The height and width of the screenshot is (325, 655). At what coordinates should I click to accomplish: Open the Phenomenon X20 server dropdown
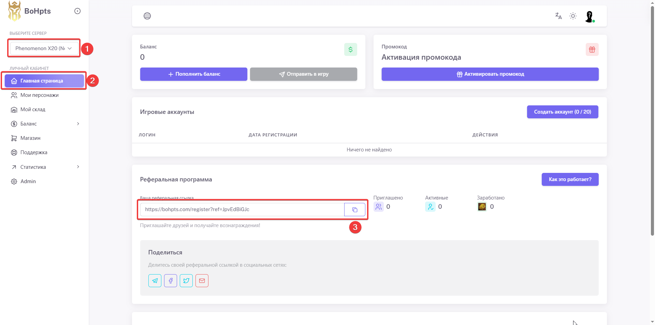pos(44,48)
